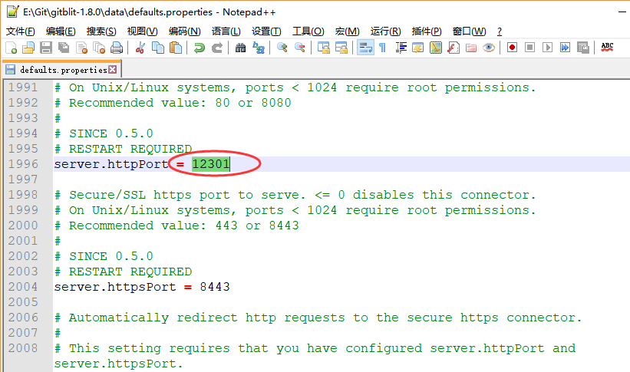The image size is (630, 372).
Task: Start macro recording with the red dot
Action: coord(512,48)
